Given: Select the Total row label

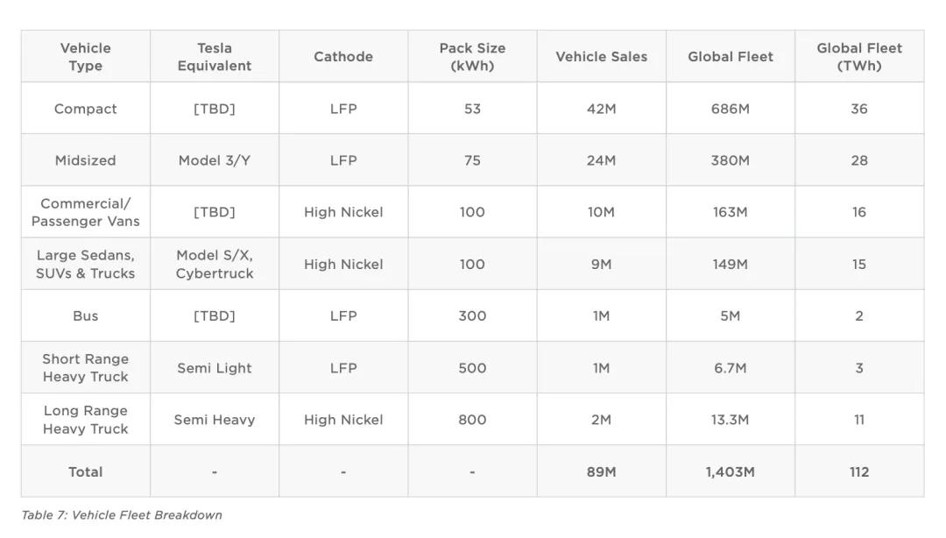Looking at the screenshot, I should pos(85,471).
